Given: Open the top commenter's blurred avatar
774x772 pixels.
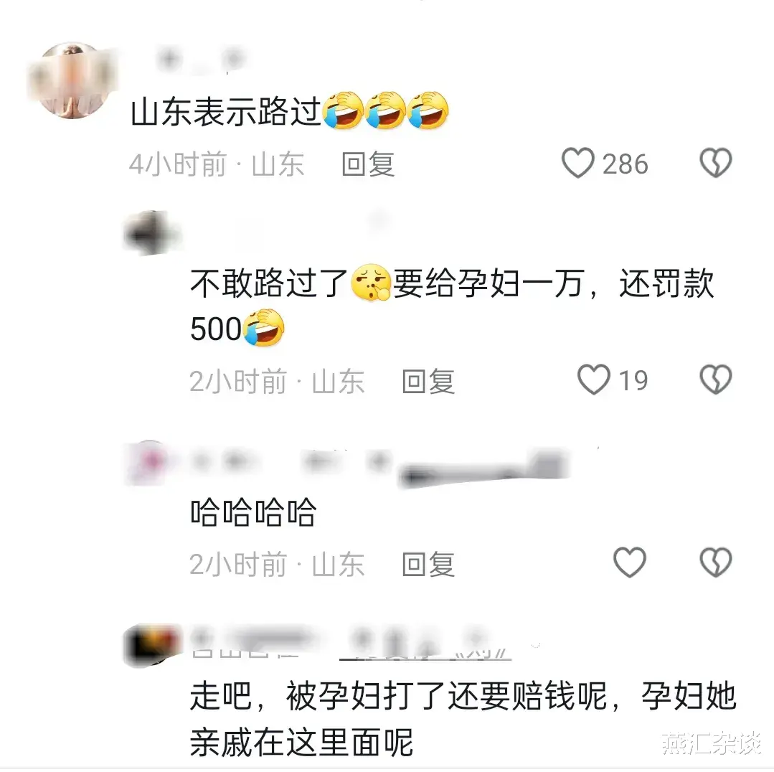Looking at the screenshot, I should click(72, 80).
